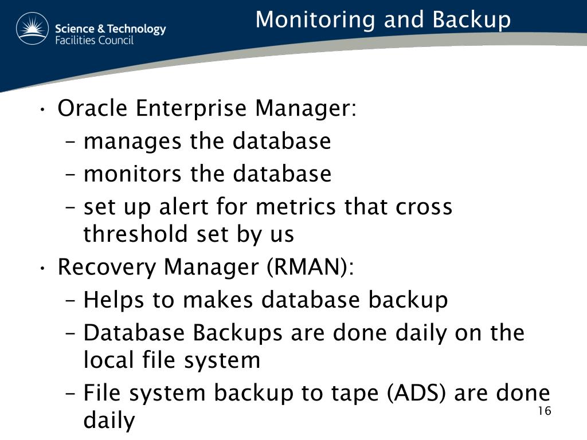Click the STFC sunburst logo icon
This screenshot has width=587, height=440.
(33, 29)
